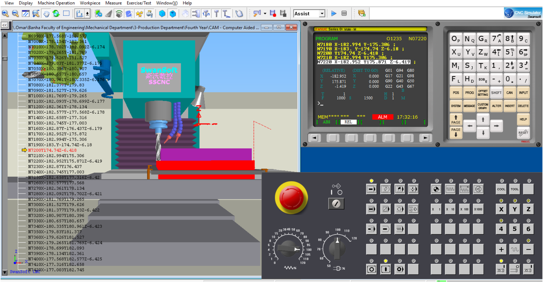
Task: Click the feed hold button
Action: (371, 269)
